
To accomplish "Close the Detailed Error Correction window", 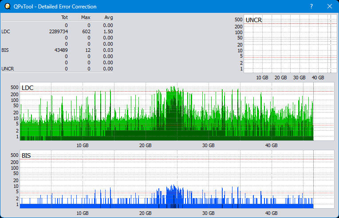I will 330,7.
